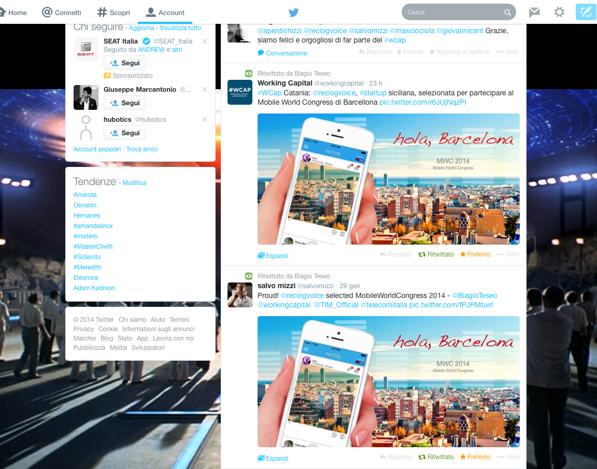Open @TIM_Official mention
Viewport: 597px width, 469px height.
click(336, 305)
